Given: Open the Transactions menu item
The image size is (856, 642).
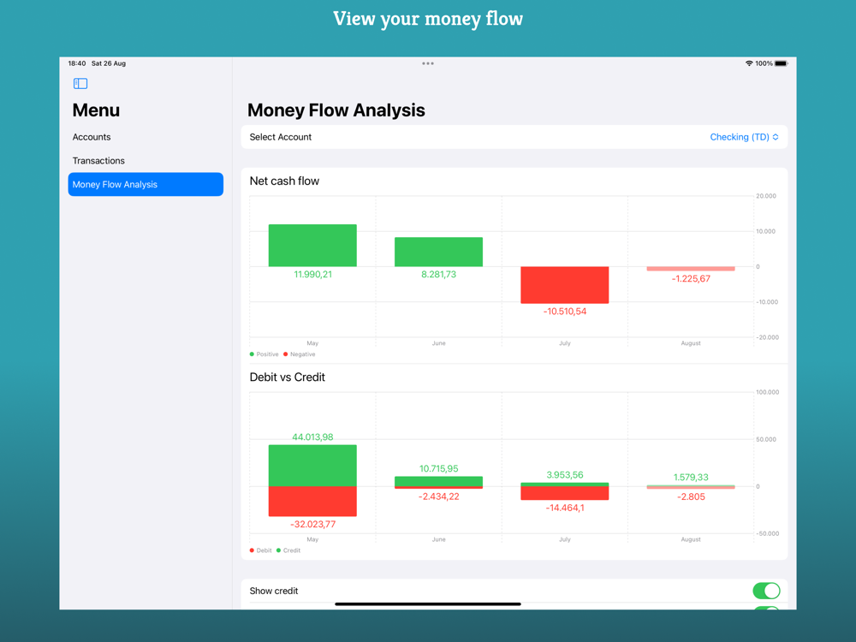Looking at the screenshot, I should tap(98, 161).
